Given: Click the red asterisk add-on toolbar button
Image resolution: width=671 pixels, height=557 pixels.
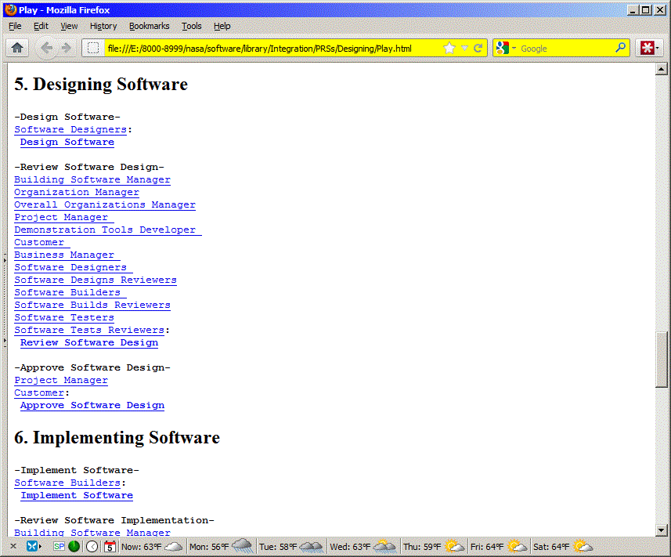Looking at the screenshot, I should tap(647, 48).
